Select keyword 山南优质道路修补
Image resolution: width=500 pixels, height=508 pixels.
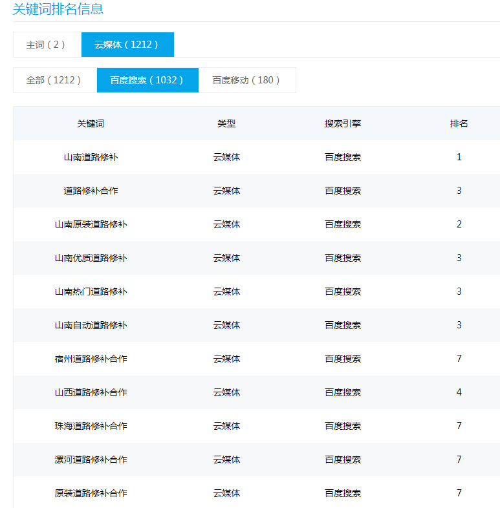(91, 259)
